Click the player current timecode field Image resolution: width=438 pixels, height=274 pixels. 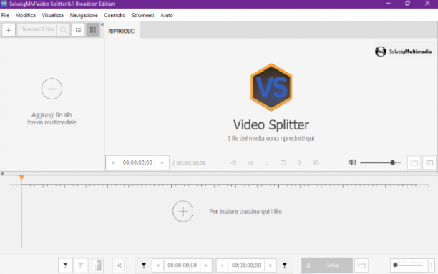(x=137, y=162)
